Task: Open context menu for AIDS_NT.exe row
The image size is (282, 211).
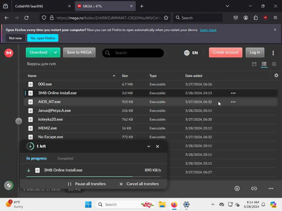Action: click(233, 102)
